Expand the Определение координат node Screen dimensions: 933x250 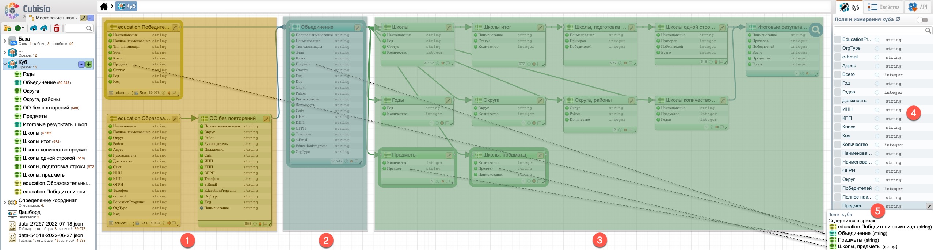tap(5, 203)
